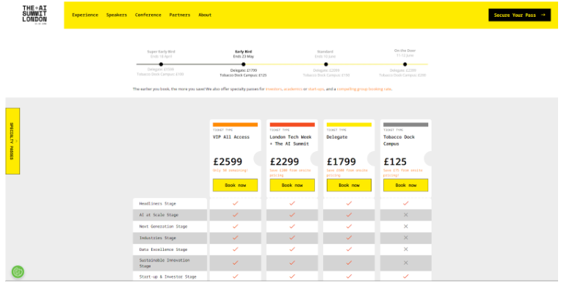
Task: Click Tobacco Dock cross in Next Generation Stage row
Action: (x=406, y=227)
